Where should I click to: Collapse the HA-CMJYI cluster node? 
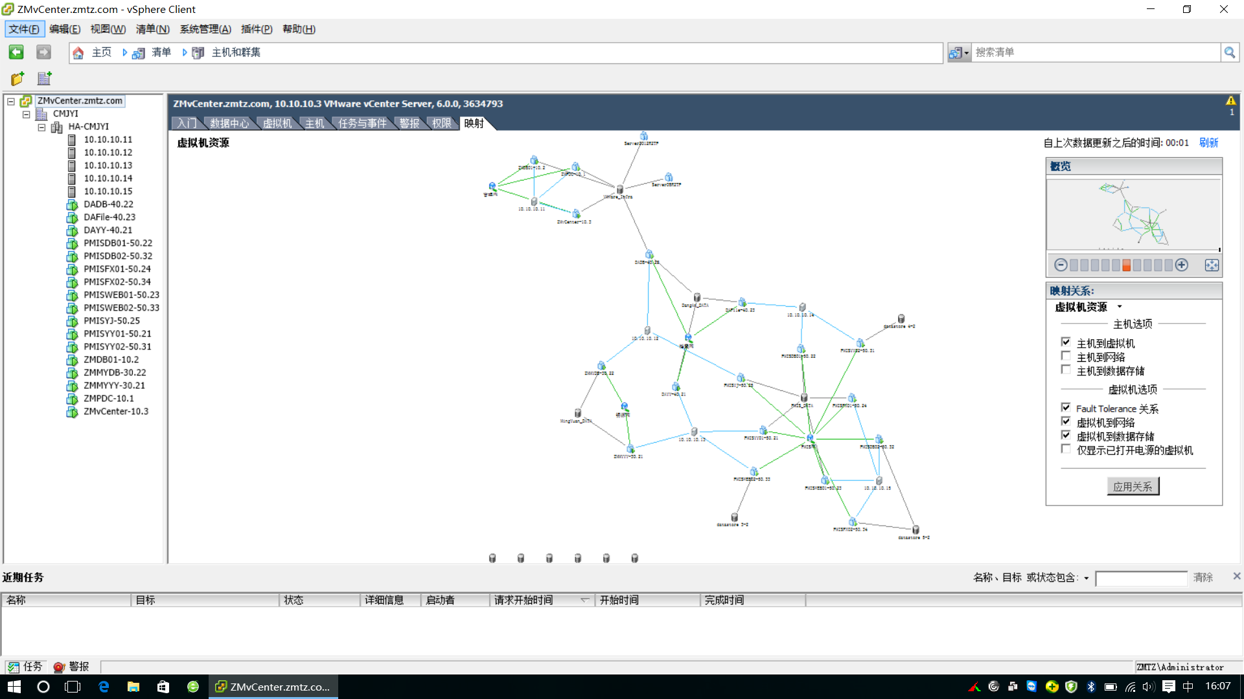(x=42, y=128)
